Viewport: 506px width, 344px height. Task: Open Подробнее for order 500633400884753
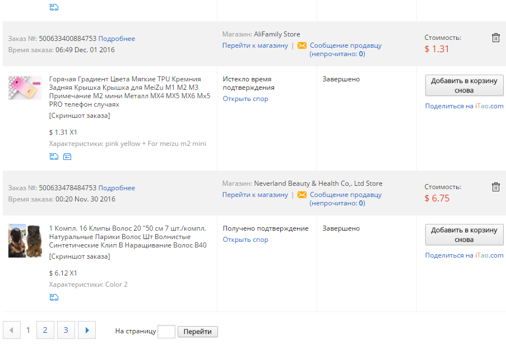click(117, 39)
